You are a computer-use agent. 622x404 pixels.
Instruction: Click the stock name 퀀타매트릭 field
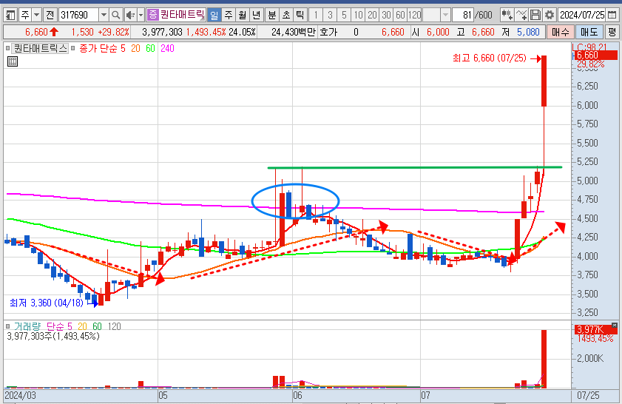[182, 15]
